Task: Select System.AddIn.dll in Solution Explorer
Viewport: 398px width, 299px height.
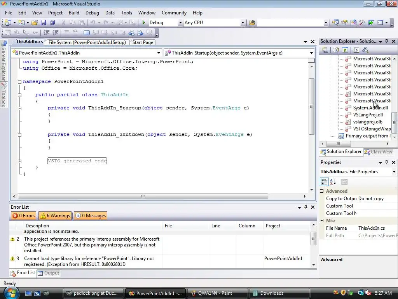Action: tap(370, 108)
